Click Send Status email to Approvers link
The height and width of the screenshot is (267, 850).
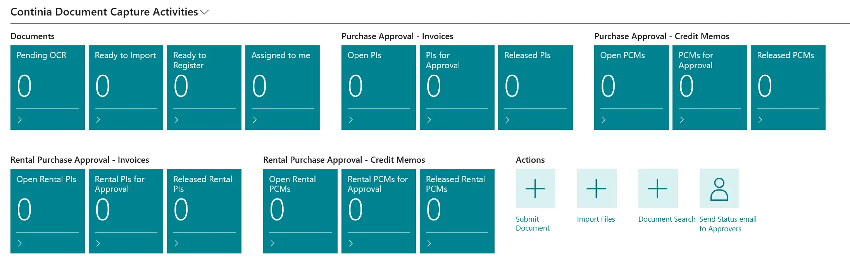(x=728, y=224)
